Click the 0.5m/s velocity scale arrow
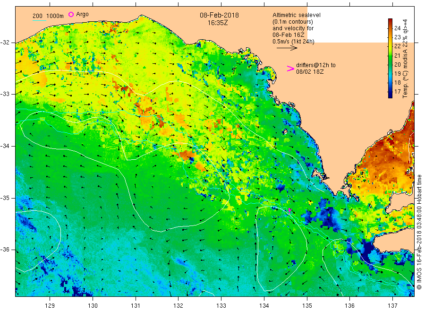425x312 pixels. tap(287, 48)
